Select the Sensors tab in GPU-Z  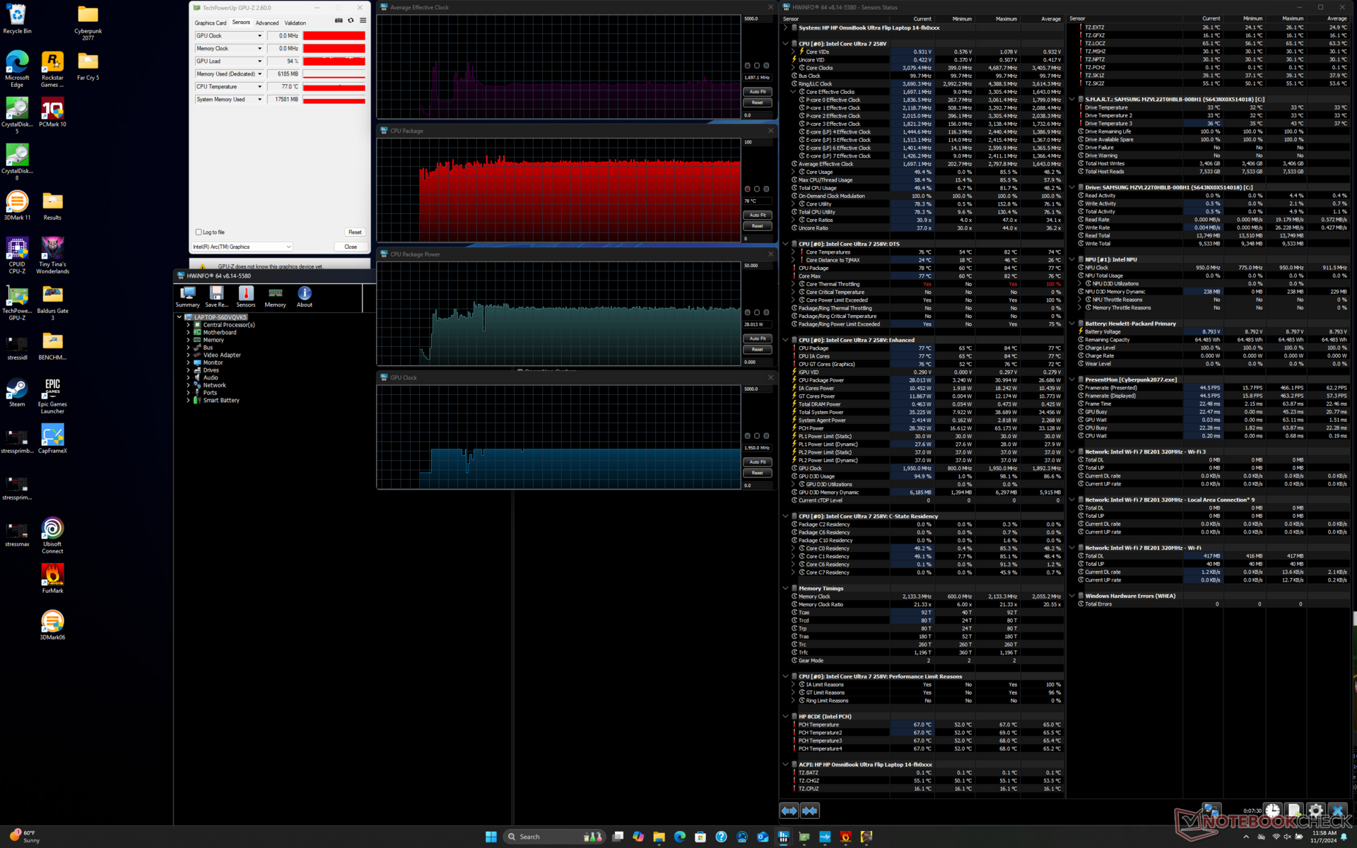pyautogui.click(x=241, y=23)
